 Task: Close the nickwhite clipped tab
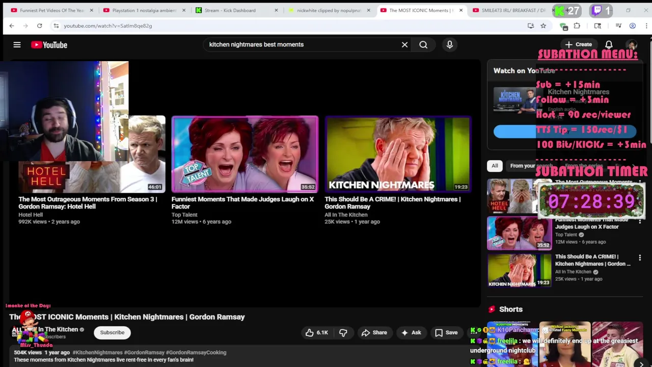click(x=368, y=10)
